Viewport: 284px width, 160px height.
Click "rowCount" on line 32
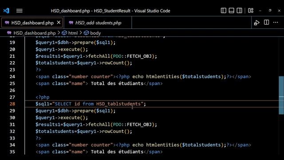click(113, 132)
